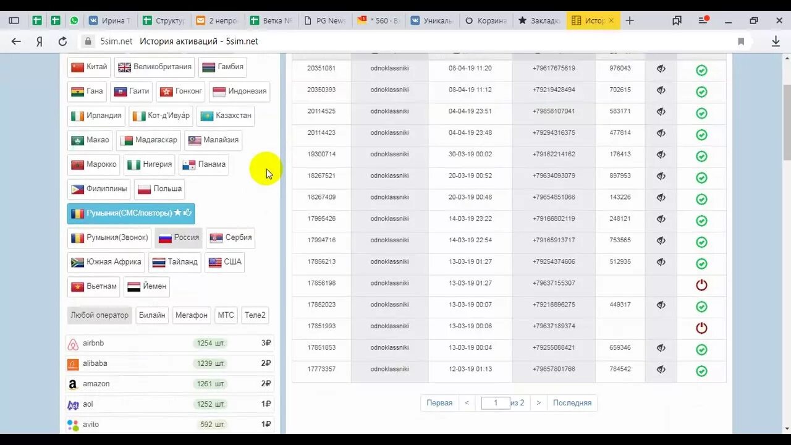Screen dimensions: 791x445
Task: Select country США
Action: [224, 262]
